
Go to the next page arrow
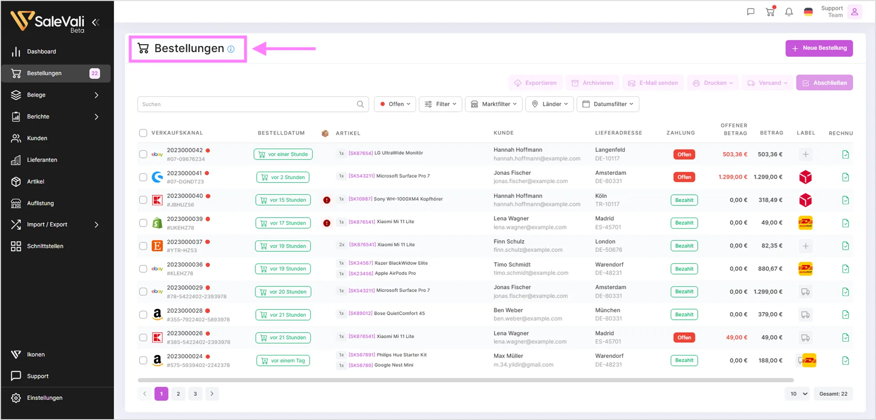pyautogui.click(x=212, y=394)
